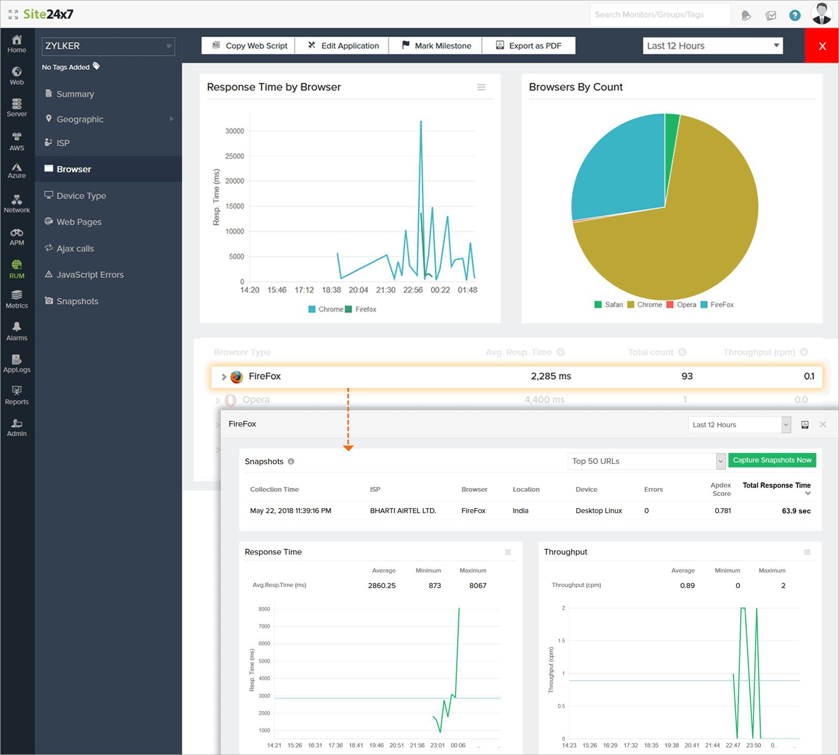Expand the FireFox browser row
The image size is (839, 755).
click(x=224, y=376)
